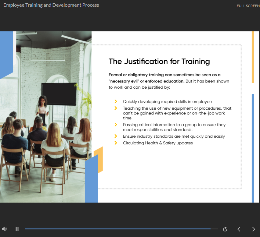The image size is (260, 237).
Task: Click the end of the blue progress bar
Action: click(210, 229)
